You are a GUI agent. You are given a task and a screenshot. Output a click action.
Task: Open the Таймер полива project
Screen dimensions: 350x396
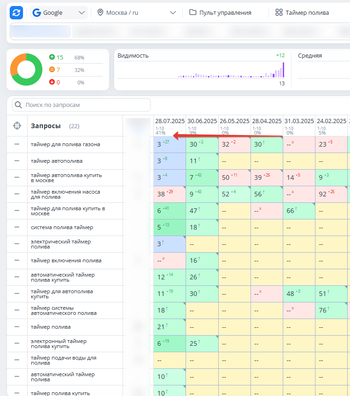(x=302, y=12)
